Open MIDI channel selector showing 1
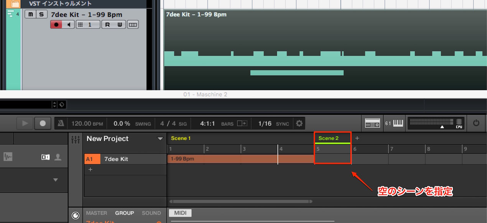 (x=88, y=25)
